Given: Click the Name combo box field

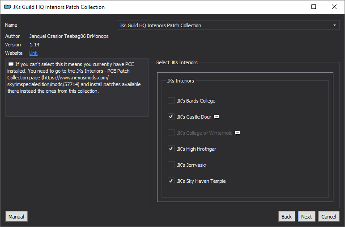Looking at the screenshot, I should (x=228, y=25).
